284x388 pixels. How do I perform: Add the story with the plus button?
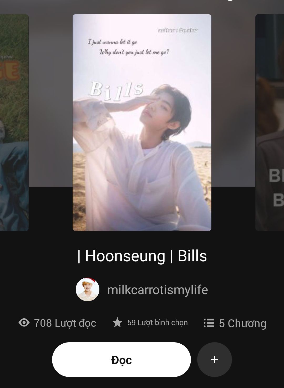[x=214, y=359]
